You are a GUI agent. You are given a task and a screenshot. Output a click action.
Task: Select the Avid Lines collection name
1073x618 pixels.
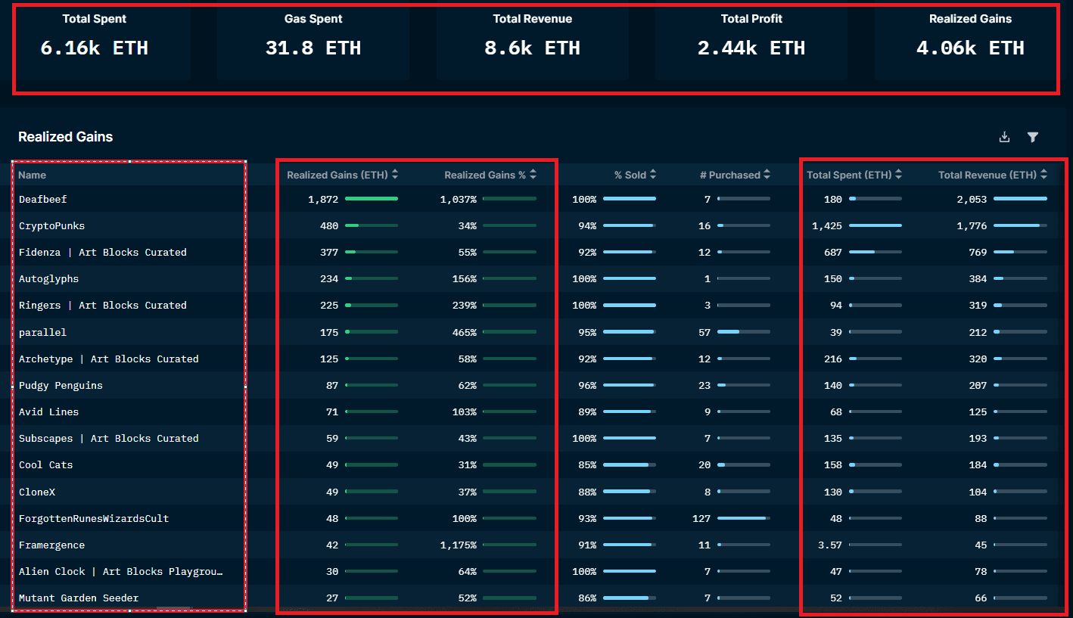(49, 412)
